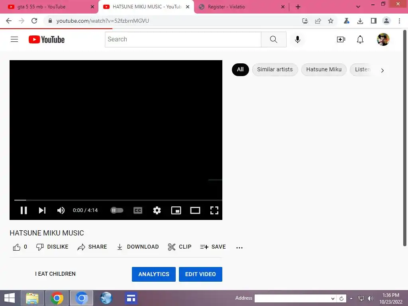
Task: Open the Create video icon
Action: pos(341,39)
